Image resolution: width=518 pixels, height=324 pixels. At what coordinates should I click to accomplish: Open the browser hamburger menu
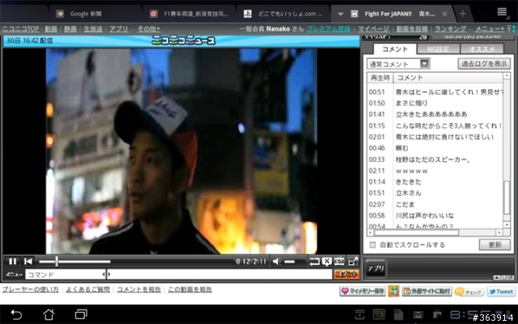502,12
